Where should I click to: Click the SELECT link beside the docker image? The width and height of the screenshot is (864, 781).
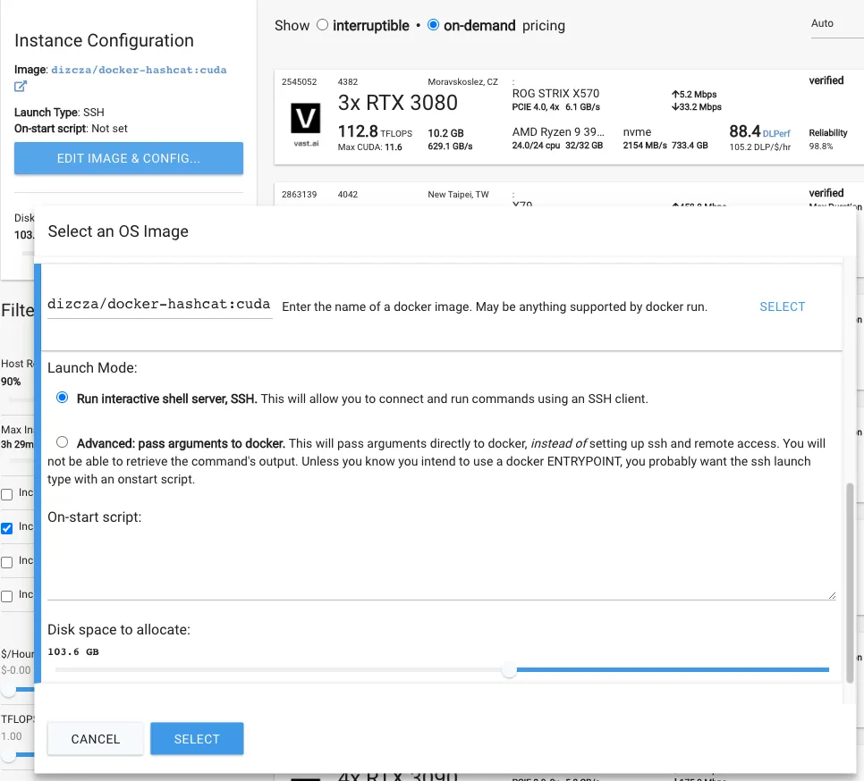pos(782,307)
